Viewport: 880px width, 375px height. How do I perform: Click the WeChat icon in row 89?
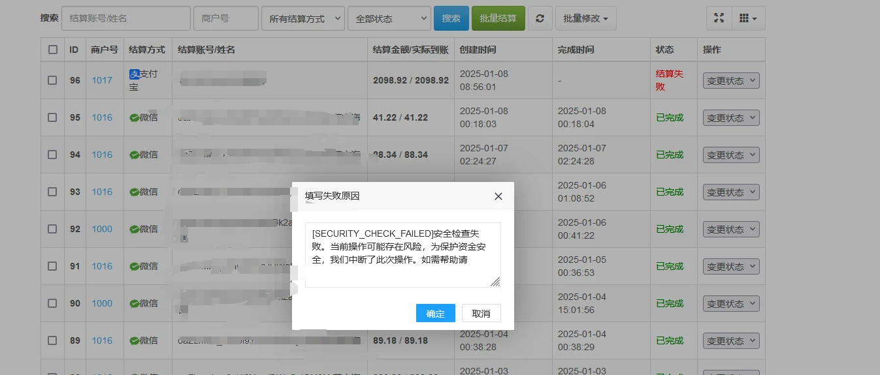tap(134, 341)
